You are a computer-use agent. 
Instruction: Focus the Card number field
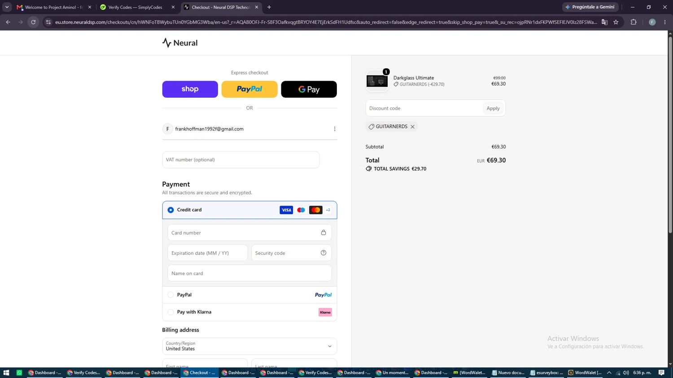249,233
